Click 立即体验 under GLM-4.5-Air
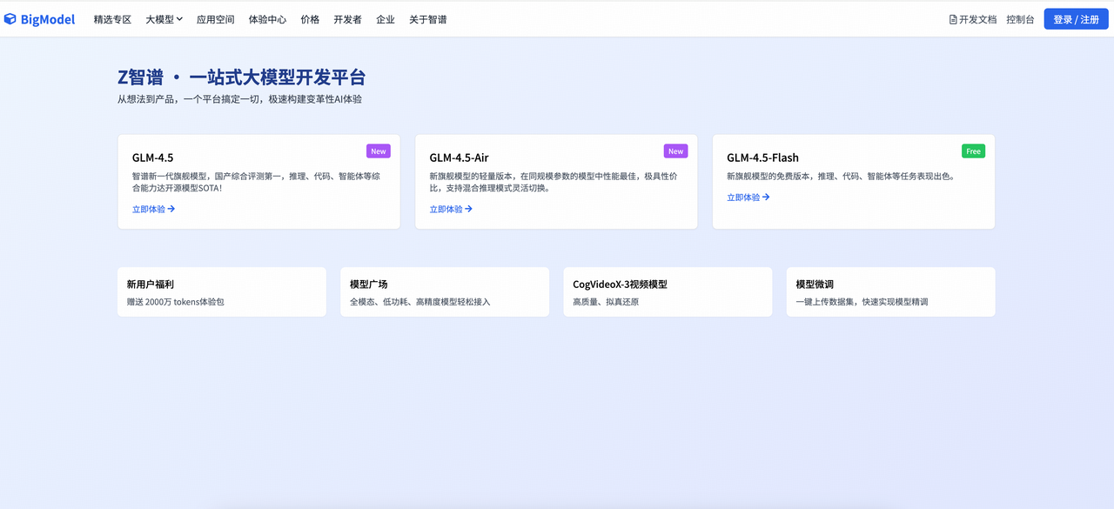 tap(451, 209)
